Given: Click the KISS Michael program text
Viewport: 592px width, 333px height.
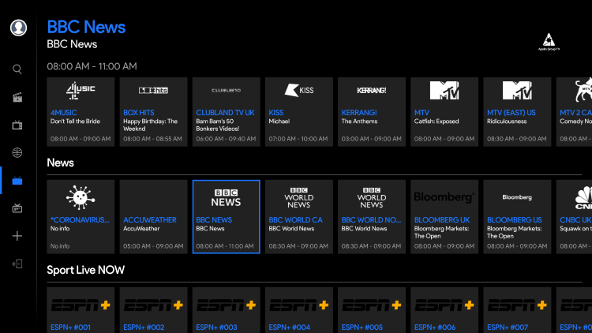Looking at the screenshot, I should [279, 122].
